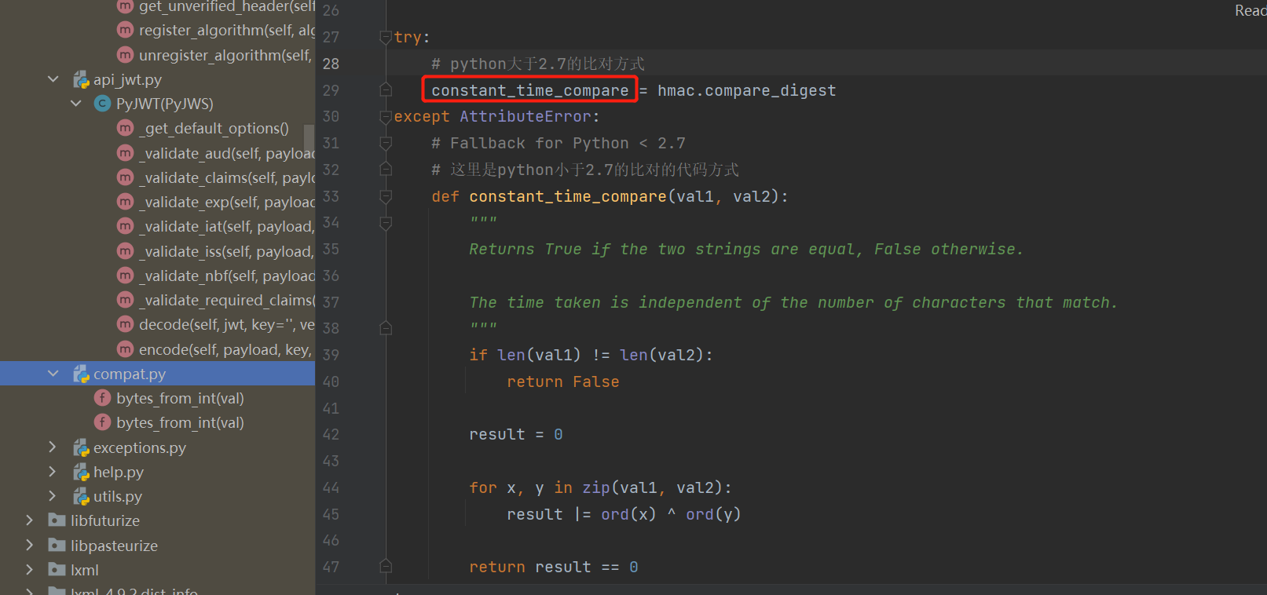Select the PyJWT(PyJWS) class entry
Image resolution: width=1267 pixels, height=595 pixels.
tap(165, 104)
